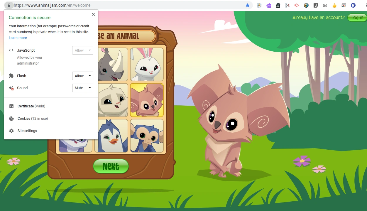Open Site settings
The height and width of the screenshot is (211, 367).
[x=27, y=131]
